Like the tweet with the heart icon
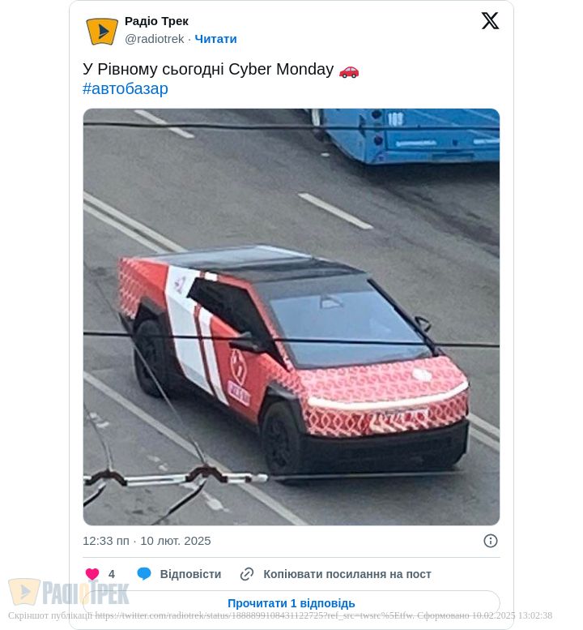This screenshot has height=630, width=583. pos(92,574)
